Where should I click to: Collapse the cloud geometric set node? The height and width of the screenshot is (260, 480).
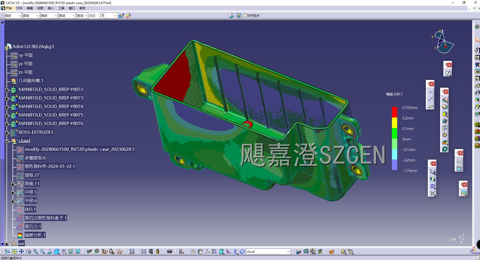[7, 141]
